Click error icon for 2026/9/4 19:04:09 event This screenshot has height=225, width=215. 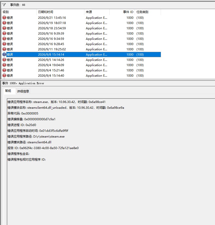click(4, 65)
